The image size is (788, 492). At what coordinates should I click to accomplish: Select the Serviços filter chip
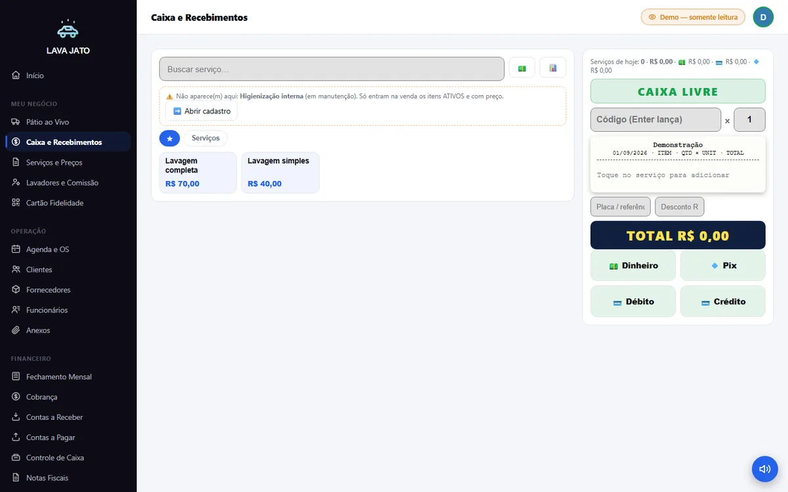coord(206,138)
